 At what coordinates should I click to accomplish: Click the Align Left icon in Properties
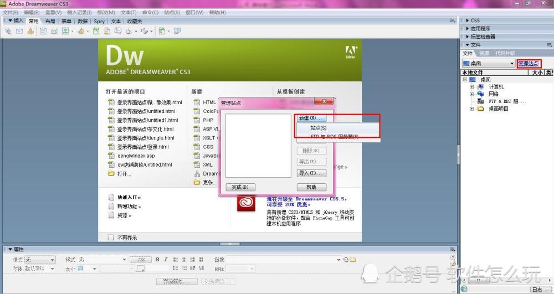tap(175, 260)
